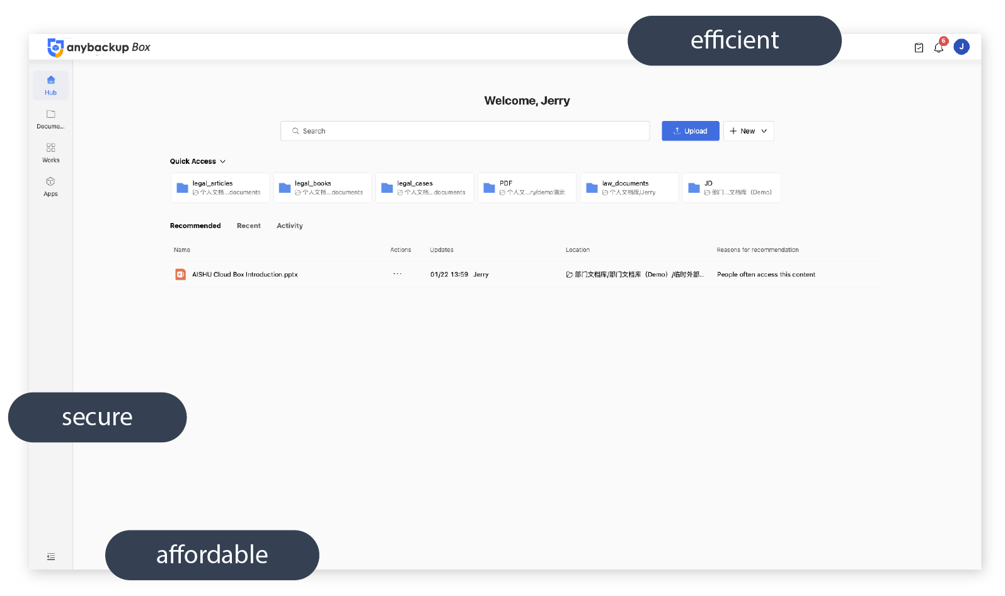Click the anybackup Box logo

point(99,47)
